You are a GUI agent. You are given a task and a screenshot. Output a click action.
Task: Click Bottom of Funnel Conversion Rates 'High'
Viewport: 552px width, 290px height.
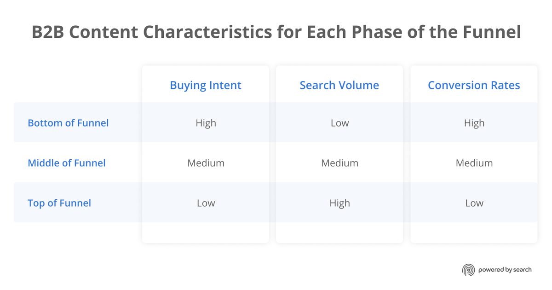coord(474,123)
